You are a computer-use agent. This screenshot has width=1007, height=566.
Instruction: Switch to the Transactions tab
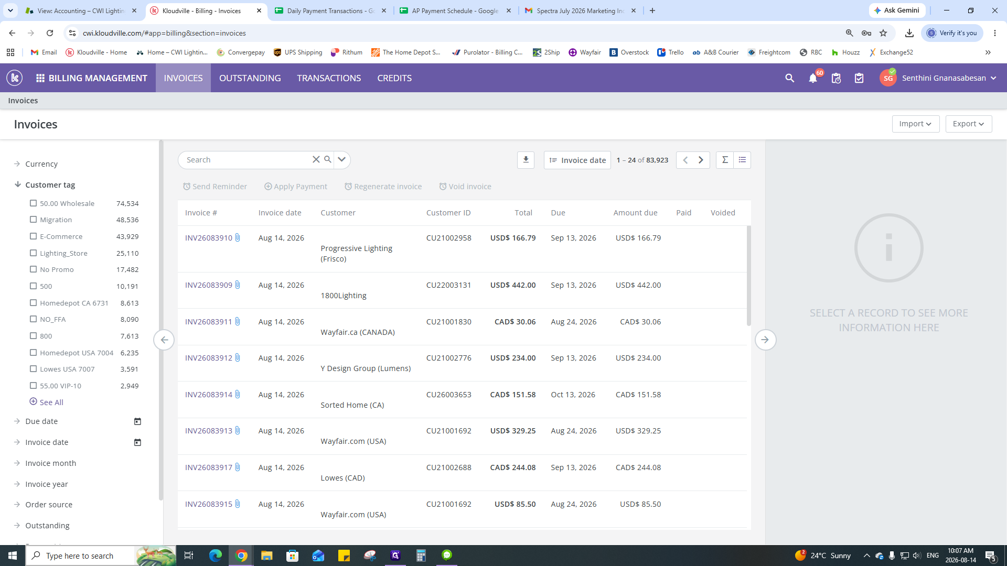(x=329, y=78)
